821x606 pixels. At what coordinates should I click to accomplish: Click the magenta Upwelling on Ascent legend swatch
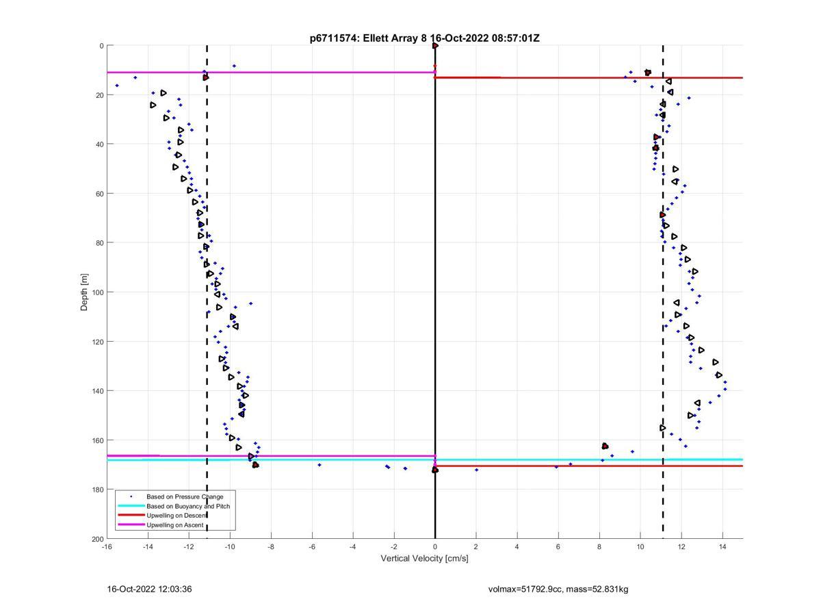(130, 525)
